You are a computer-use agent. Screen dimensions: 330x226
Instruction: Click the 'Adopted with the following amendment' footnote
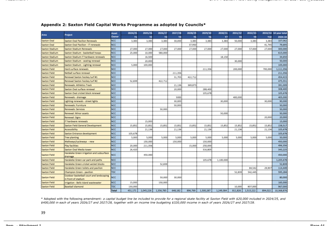(163, 201)
